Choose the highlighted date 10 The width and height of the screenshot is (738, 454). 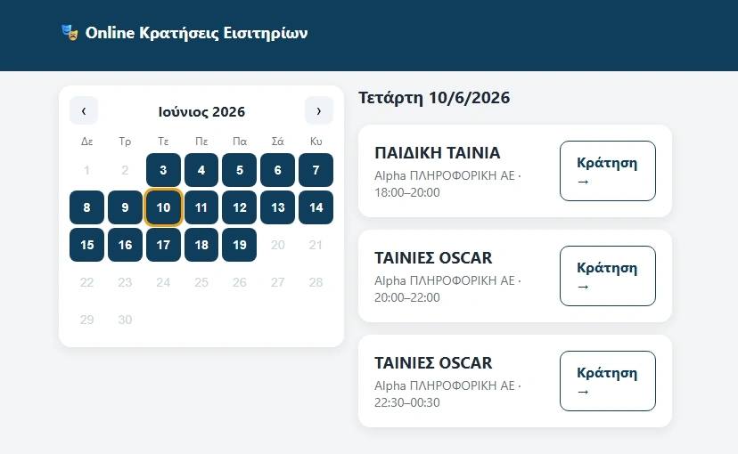(x=163, y=207)
